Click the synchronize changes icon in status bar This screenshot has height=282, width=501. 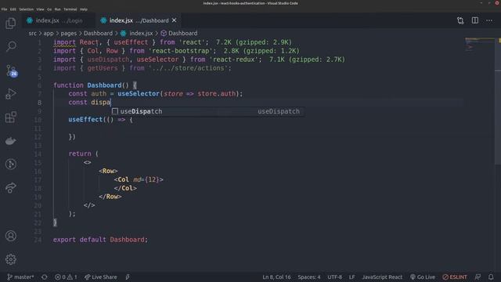pyautogui.click(x=45, y=277)
